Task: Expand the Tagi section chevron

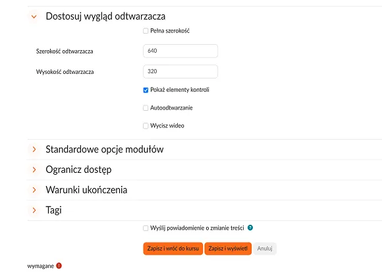Action: coord(34,210)
